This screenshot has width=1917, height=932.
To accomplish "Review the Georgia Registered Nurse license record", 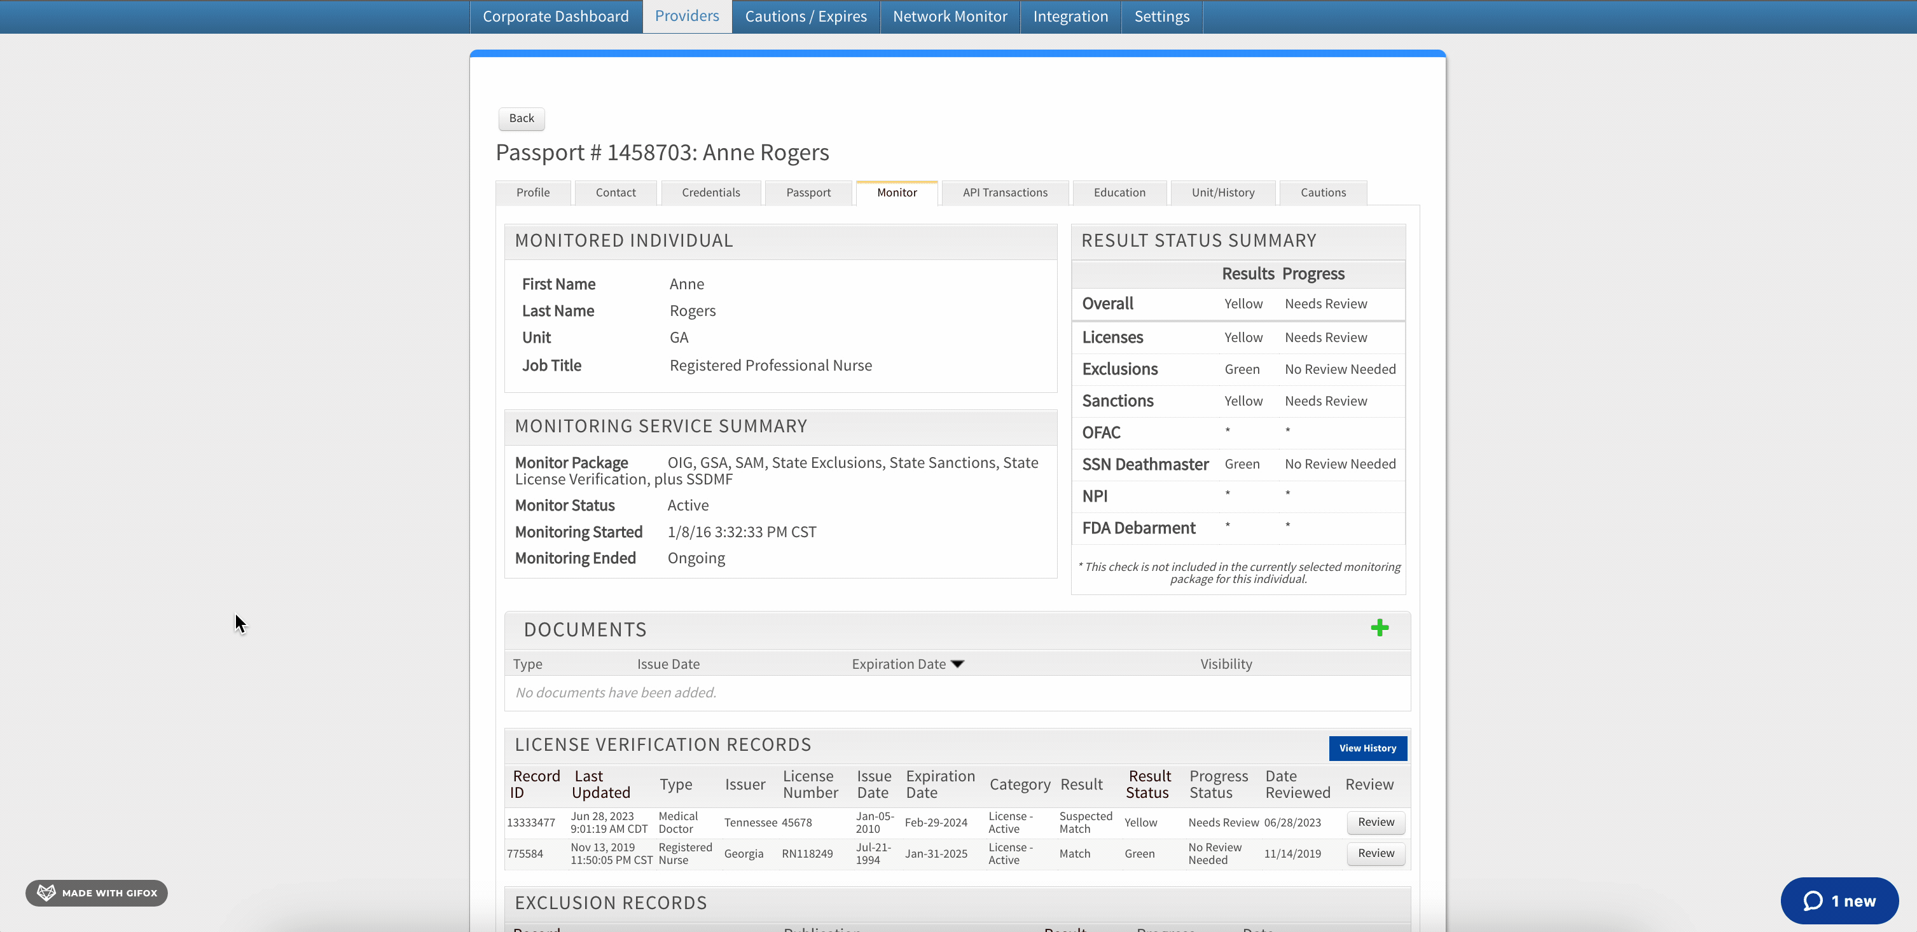I will 1375,853.
